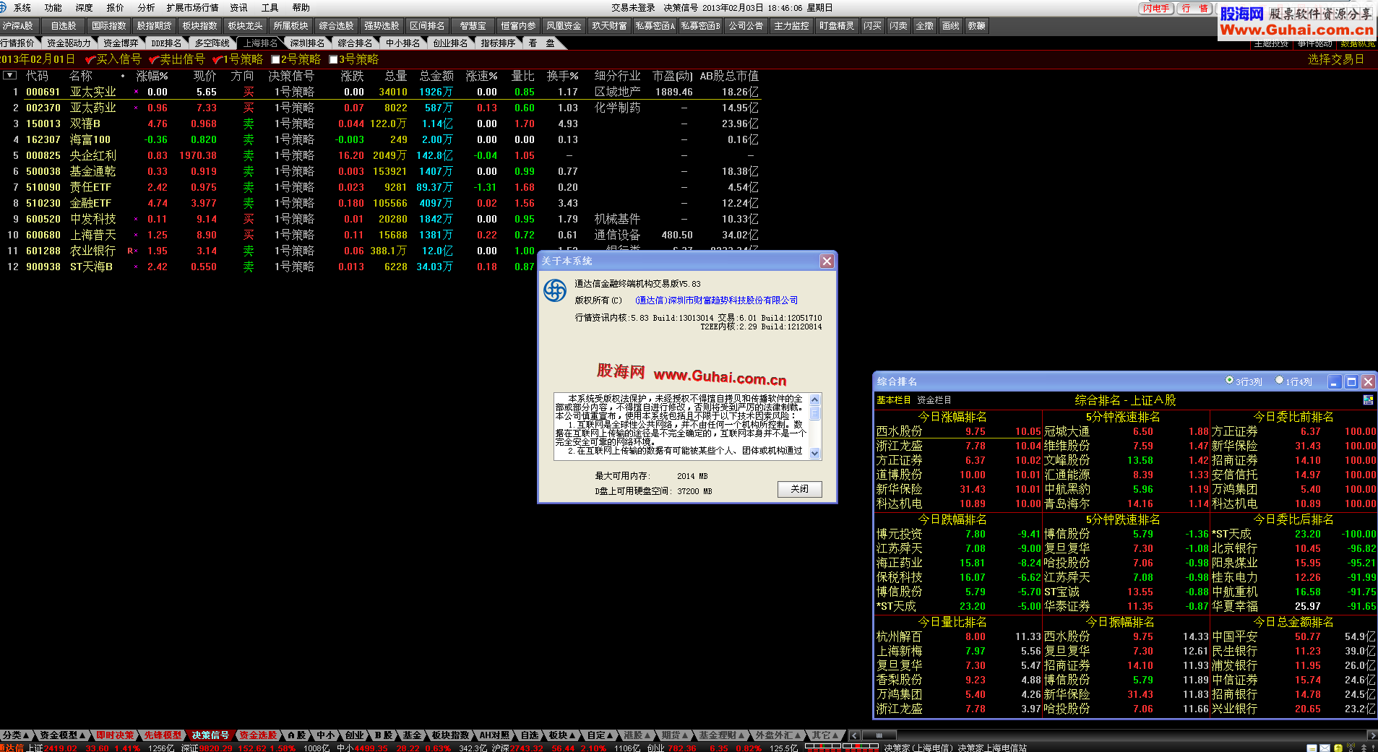Open the 扩展市场行情 menu
Image resolution: width=1378 pixels, height=752 pixels.
pyautogui.click(x=192, y=8)
